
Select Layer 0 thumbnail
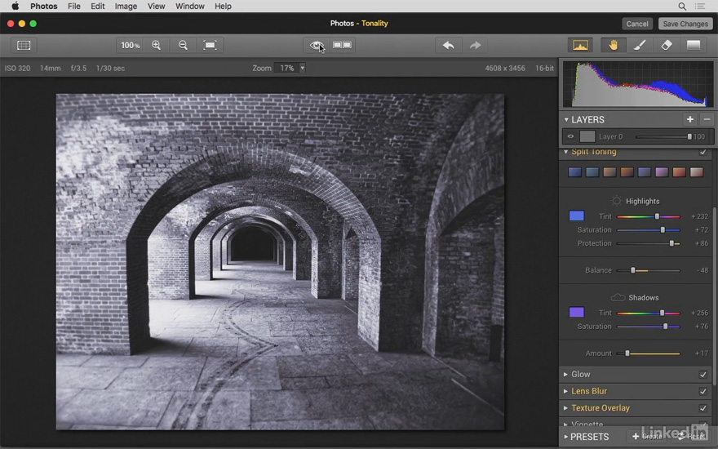pyautogui.click(x=587, y=136)
